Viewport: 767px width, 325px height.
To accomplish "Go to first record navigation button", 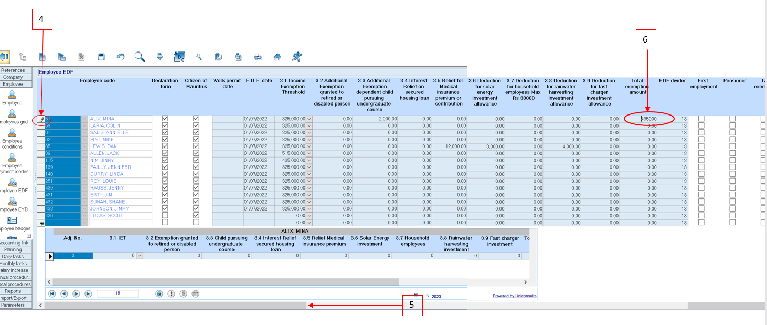I will tap(52, 293).
